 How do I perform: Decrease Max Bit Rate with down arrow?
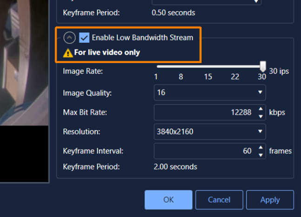pyautogui.click(x=260, y=115)
